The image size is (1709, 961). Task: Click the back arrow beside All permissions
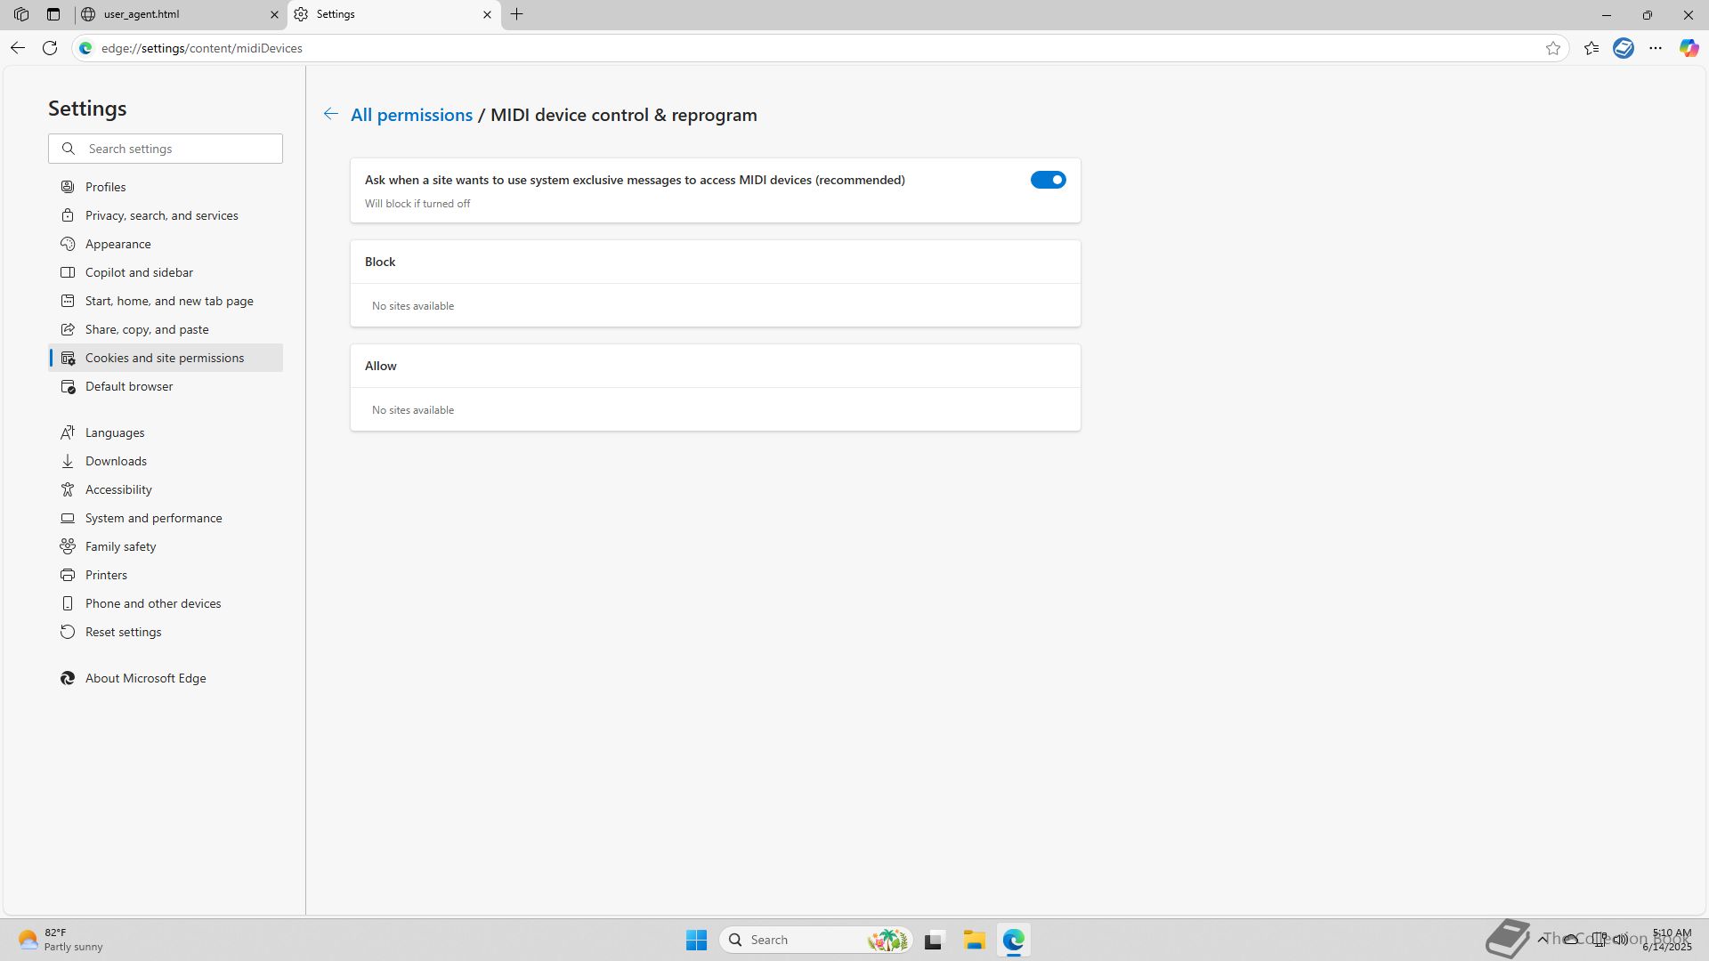[330, 114]
